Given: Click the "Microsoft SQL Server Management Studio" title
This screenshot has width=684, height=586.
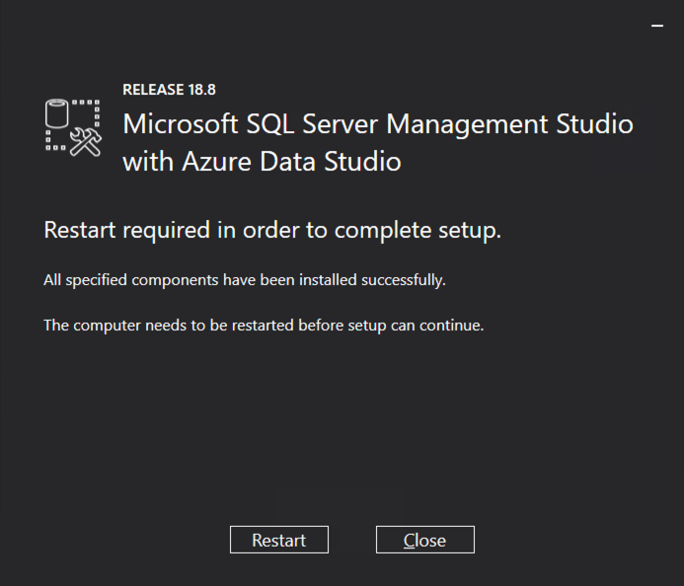Looking at the screenshot, I should (x=377, y=125).
